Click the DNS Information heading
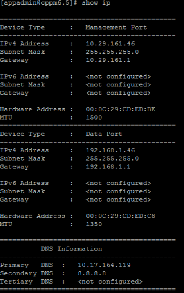Viewport: 184px width, 293px height. tap(72, 249)
